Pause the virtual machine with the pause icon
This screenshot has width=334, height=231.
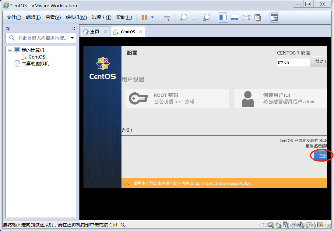[144, 17]
